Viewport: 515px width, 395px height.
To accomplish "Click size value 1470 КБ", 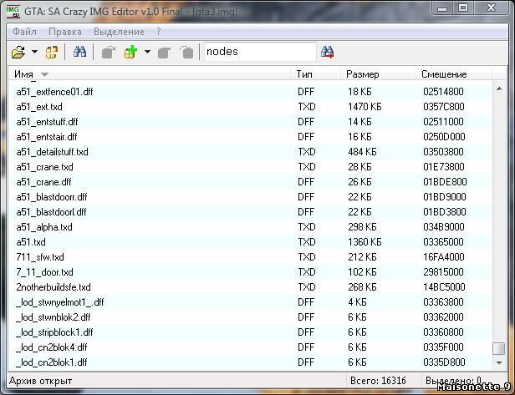I will click(x=365, y=107).
